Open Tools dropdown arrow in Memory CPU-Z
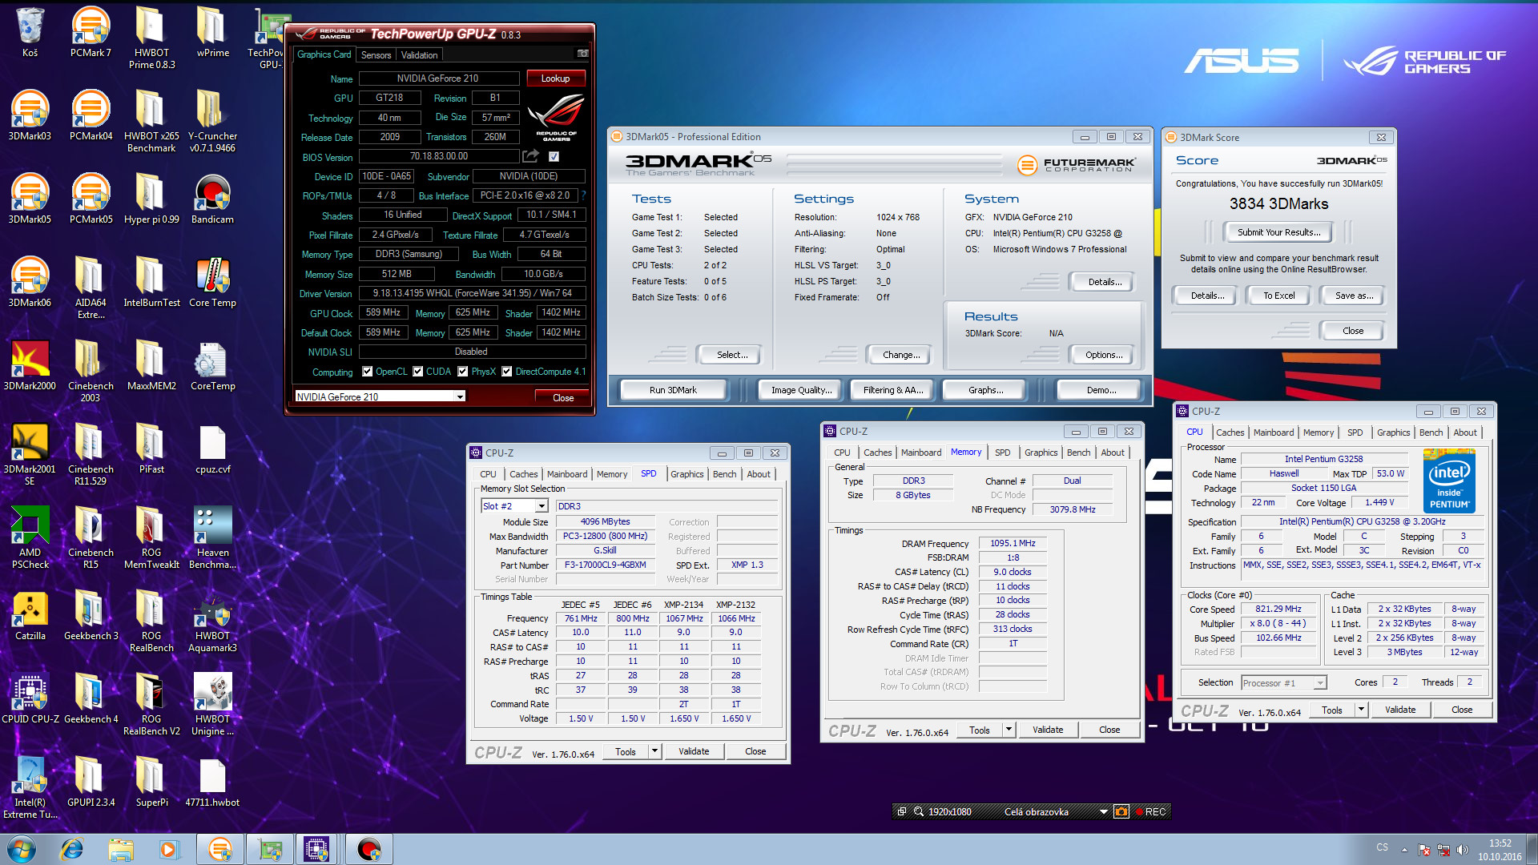Viewport: 1538px width, 865px height. pyautogui.click(x=1009, y=730)
